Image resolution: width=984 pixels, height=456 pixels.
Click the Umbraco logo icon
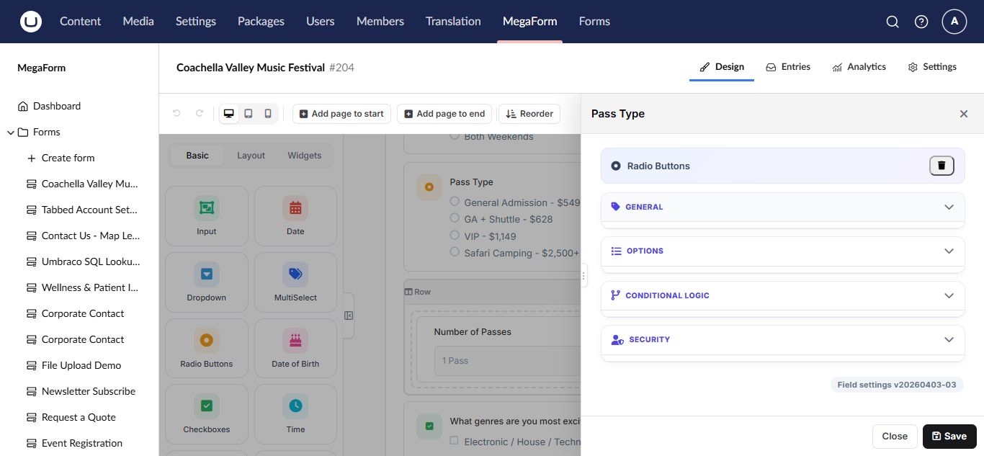coord(31,22)
